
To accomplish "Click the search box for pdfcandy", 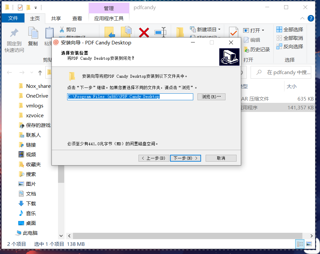I will coord(281,72).
